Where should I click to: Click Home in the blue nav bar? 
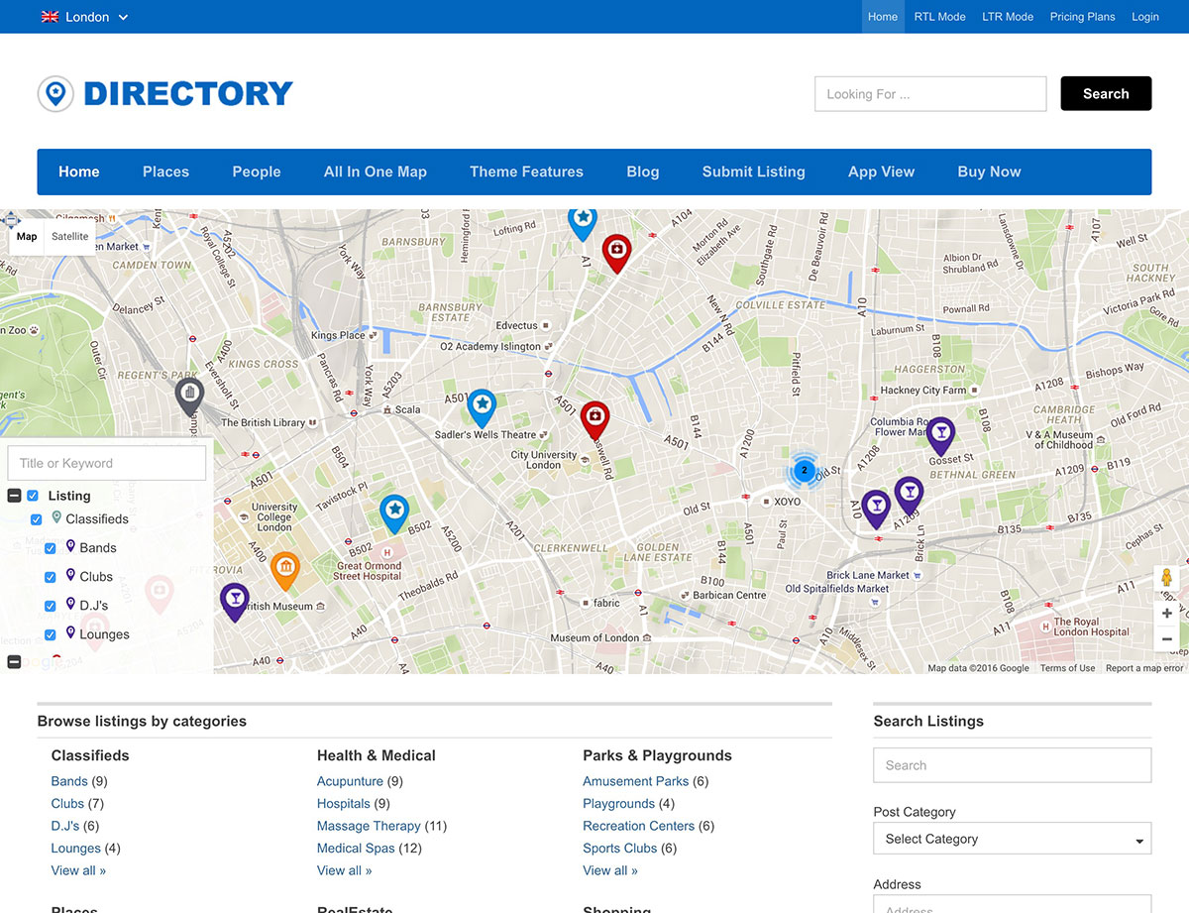pyautogui.click(x=79, y=171)
